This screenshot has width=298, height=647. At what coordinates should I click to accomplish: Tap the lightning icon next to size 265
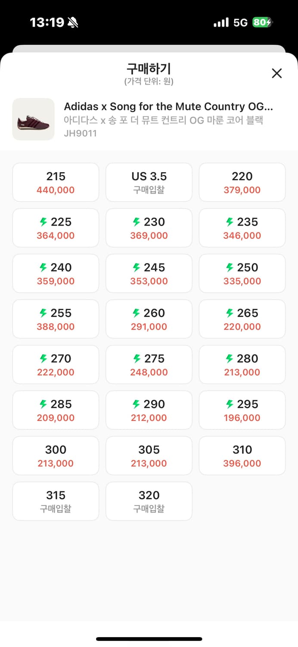(x=230, y=313)
